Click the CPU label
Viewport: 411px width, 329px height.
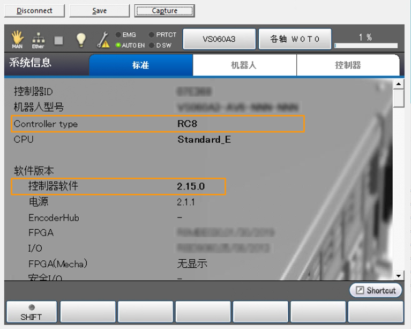24,140
